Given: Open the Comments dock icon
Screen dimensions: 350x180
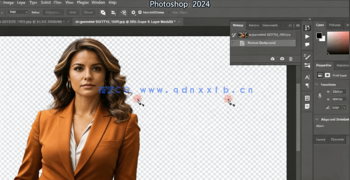Looking at the screenshot, I should [308, 44].
